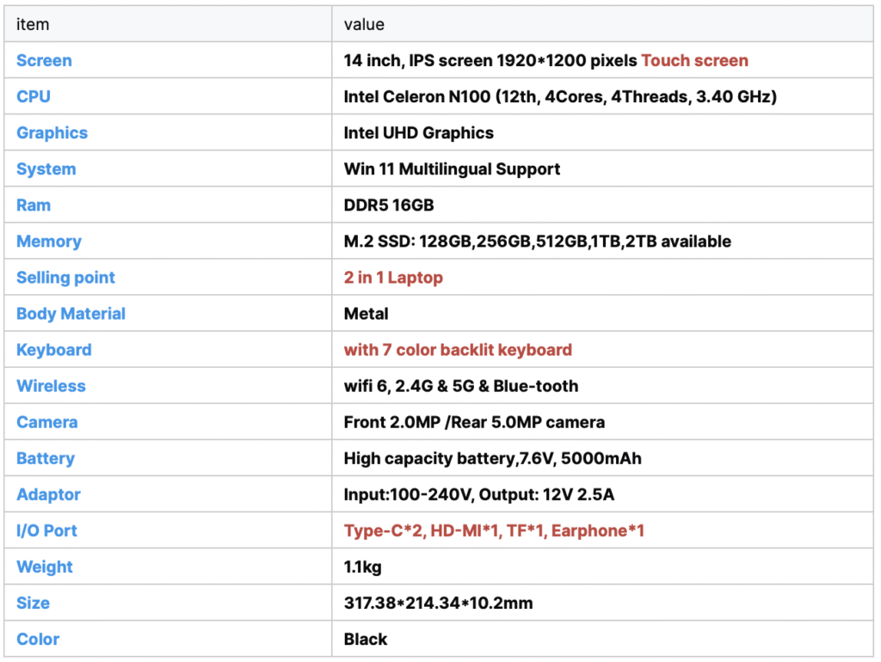This screenshot has width=881, height=662.
Task: Click the red Type-C*2 port list
Action: tap(494, 530)
